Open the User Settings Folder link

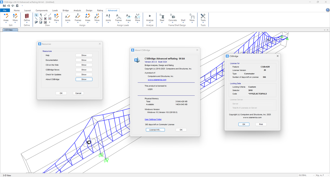tap(153, 119)
